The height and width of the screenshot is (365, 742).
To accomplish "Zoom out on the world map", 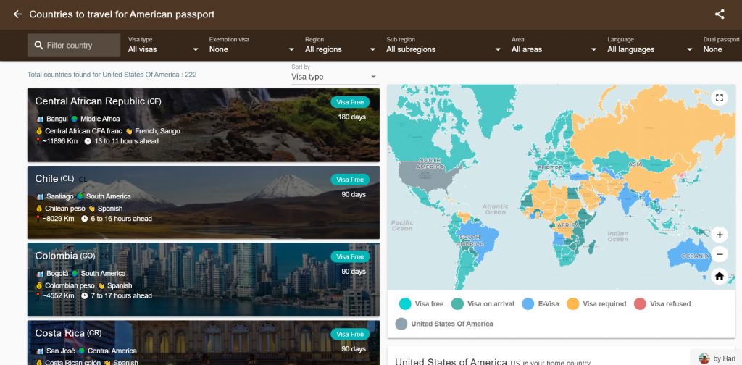I will tap(719, 254).
